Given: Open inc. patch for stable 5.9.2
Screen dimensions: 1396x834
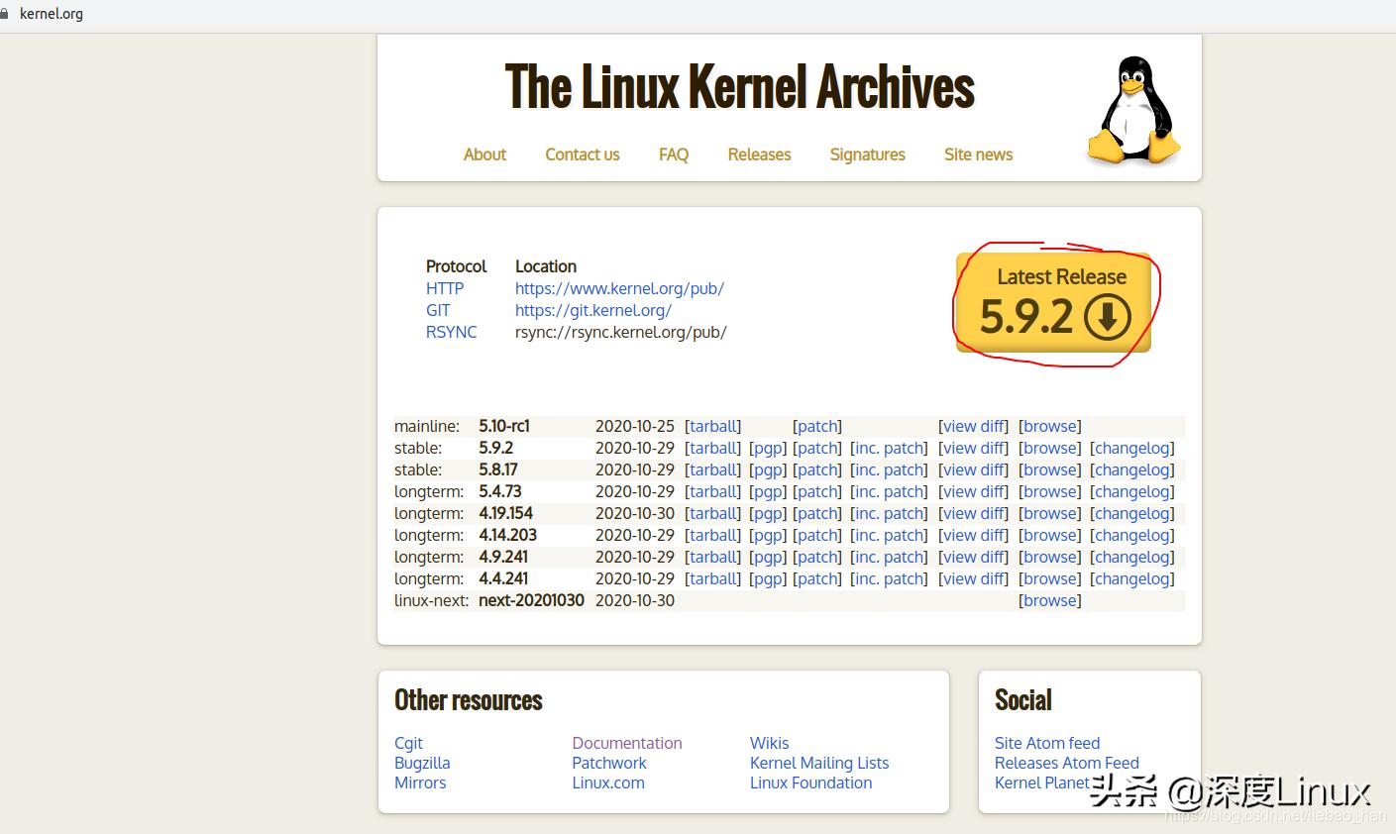Looking at the screenshot, I should click(889, 448).
